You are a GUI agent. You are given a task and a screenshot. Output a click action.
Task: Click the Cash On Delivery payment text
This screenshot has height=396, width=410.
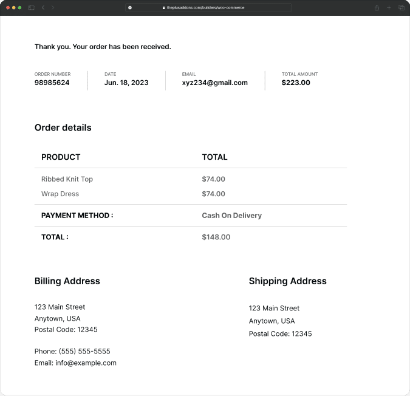(x=231, y=216)
